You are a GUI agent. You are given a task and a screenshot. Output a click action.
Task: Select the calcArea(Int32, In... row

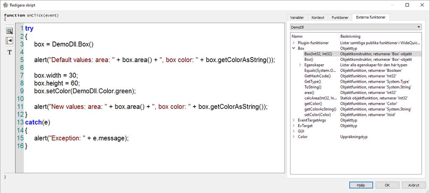click(x=356, y=98)
